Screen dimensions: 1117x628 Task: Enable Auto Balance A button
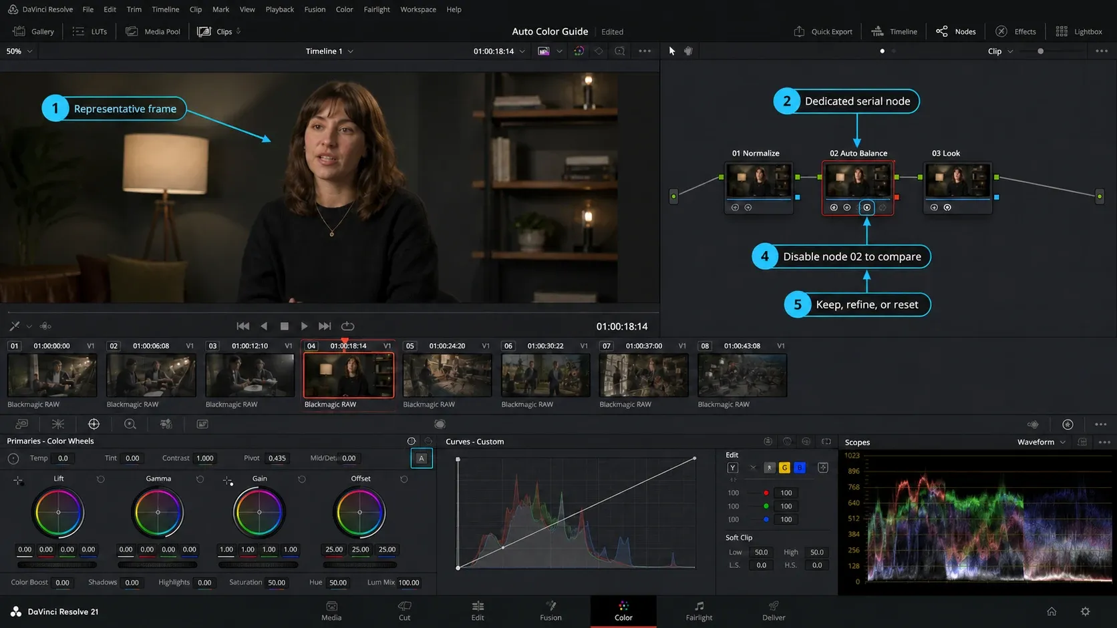(x=422, y=458)
